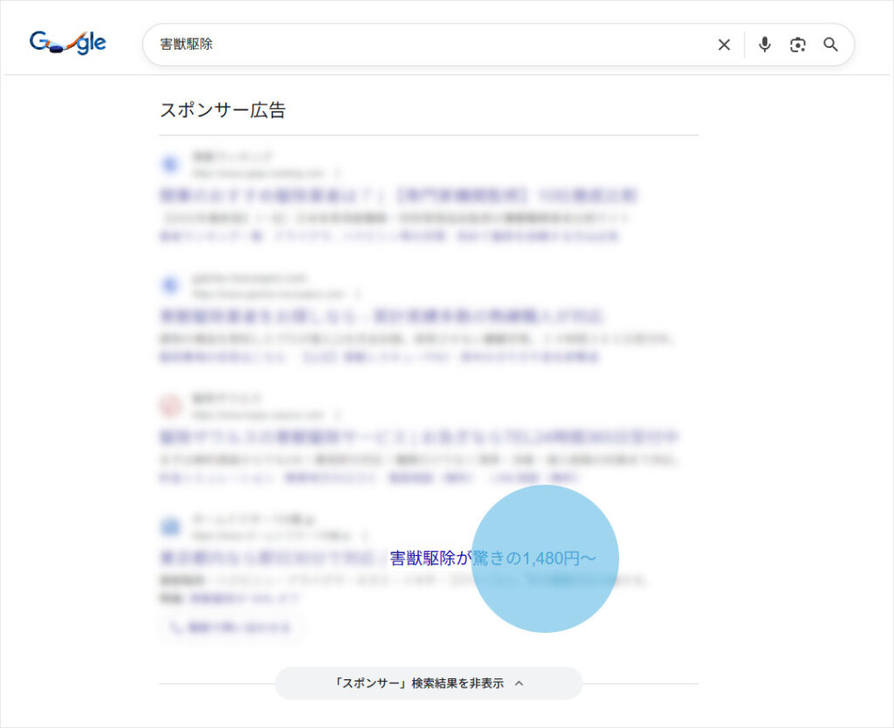Click the first sponsored ad's favicon
Image resolution: width=894 pixels, height=728 pixels.
click(169, 163)
